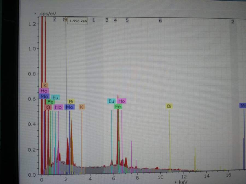Select the Mo label directly beneath the Bi label

(69, 107)
